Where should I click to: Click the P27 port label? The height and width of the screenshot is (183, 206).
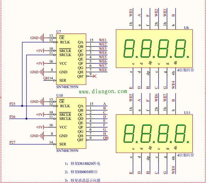click(12, 142)
